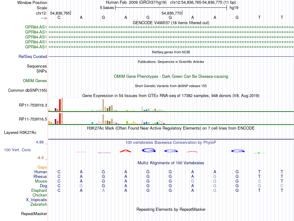Screen dimensions: 294x221
Task: Click the RP11-753H16.3 gene label
Action: 33,105
